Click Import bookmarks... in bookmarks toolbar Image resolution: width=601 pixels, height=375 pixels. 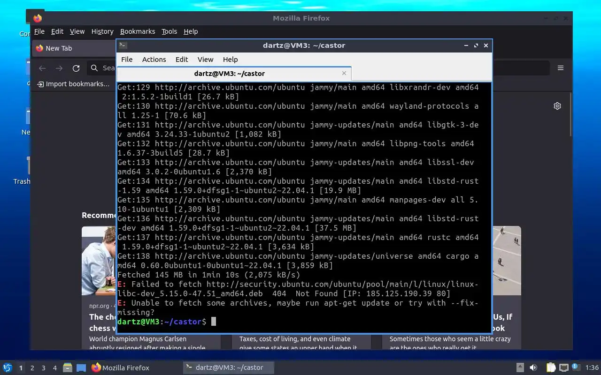(73, 84)
